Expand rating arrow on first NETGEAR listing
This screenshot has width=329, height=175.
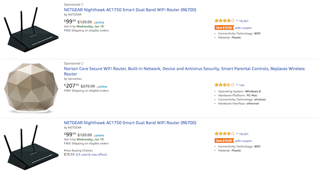[237, 20]
